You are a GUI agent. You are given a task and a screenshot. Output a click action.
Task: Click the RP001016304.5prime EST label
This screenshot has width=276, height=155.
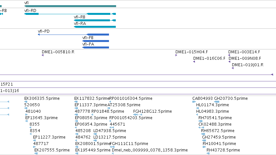coord(131,98)
